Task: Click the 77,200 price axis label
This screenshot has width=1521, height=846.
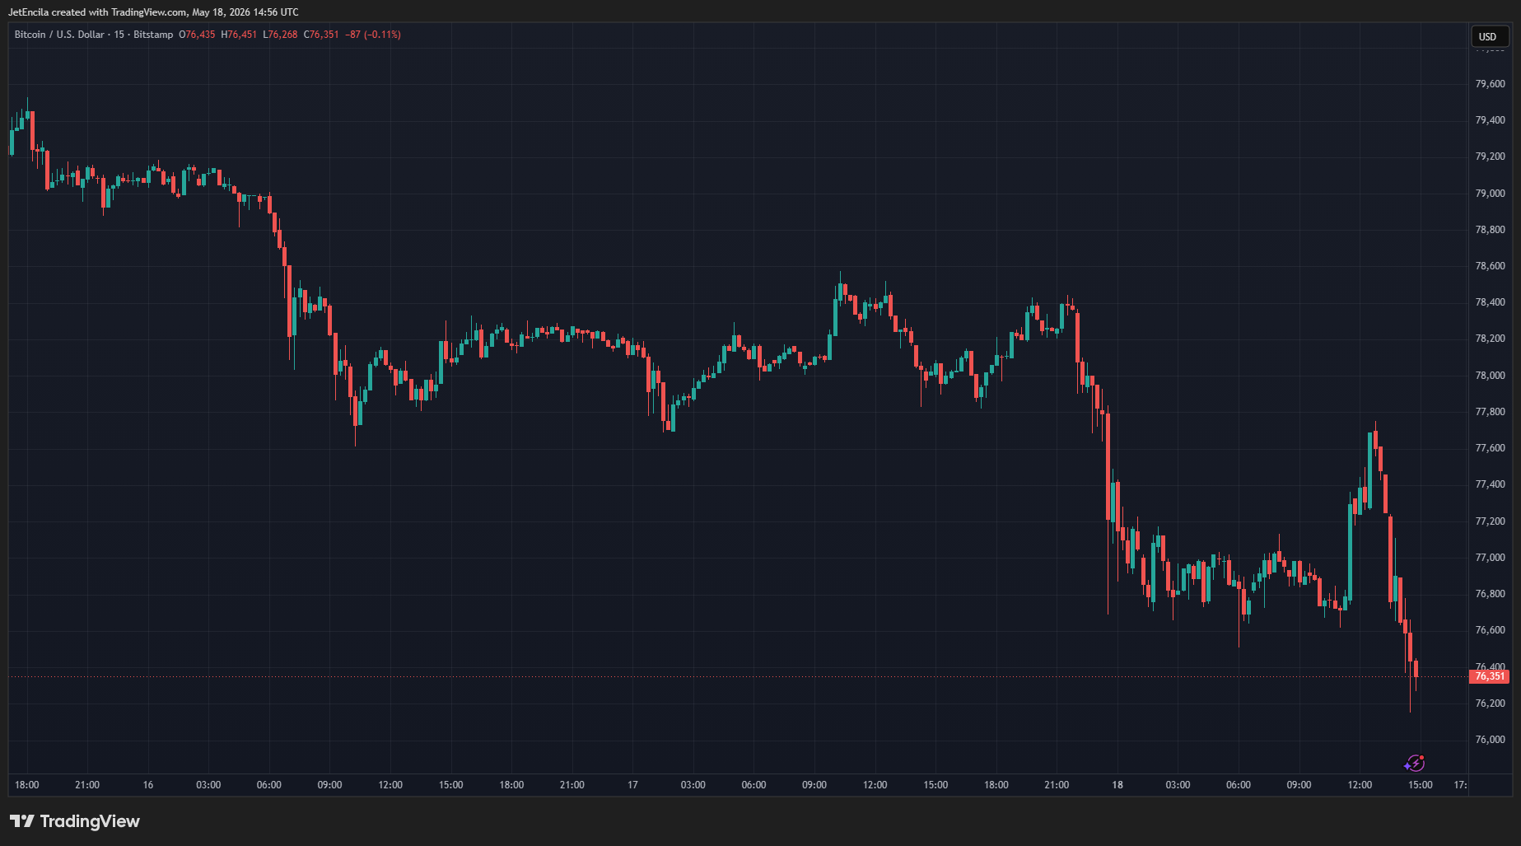Action: [x=1490, y=521]
